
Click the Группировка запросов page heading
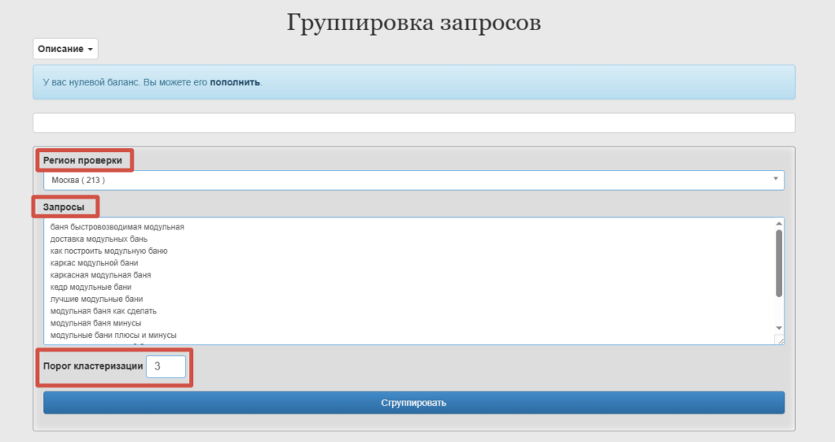413,22
